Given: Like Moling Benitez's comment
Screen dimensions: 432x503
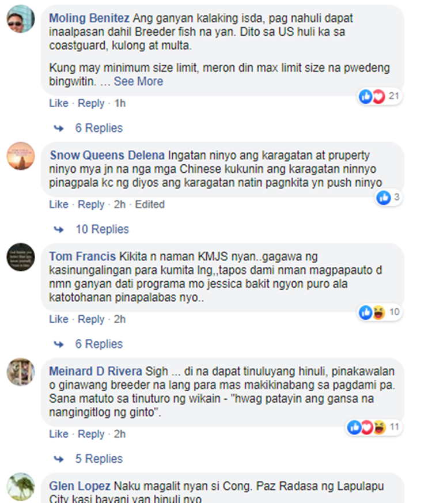Looking at the screenshot, I should click(x=59, y=103).
